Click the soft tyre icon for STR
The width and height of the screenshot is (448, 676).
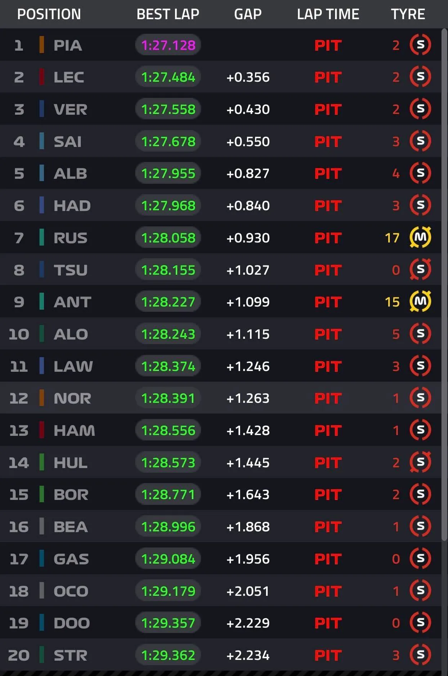pos(420,655)
